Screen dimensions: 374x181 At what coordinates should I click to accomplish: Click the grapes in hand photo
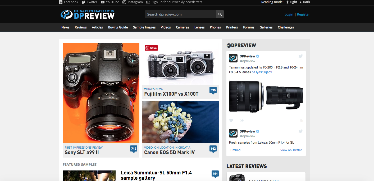(x=180, y=122)
